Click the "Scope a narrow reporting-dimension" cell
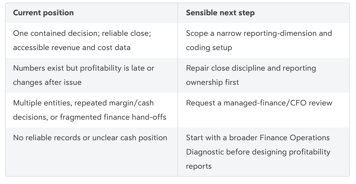This screenshot has height=184, width=356. pos(263,41)
